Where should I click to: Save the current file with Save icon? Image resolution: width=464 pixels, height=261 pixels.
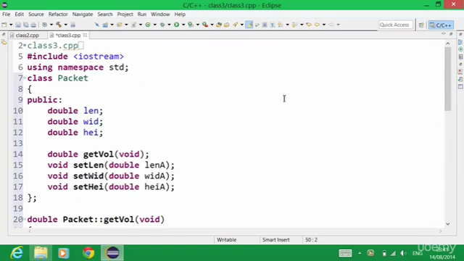[x=18, y=25]
